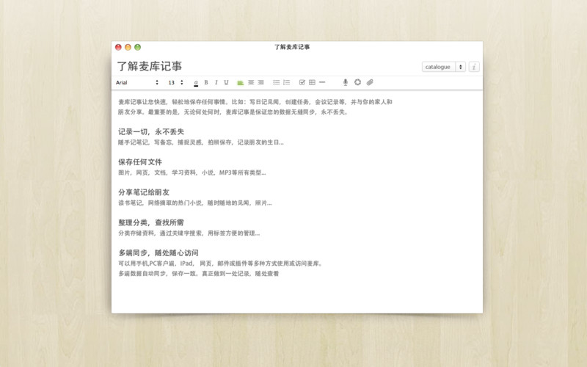587x367 pixels.
Task: Show note info with the i button
Action: pyautogui.click(x=474, y=67)
